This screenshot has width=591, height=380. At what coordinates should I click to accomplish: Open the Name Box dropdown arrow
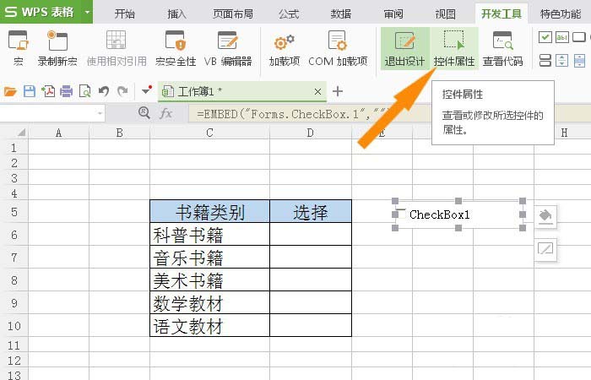click(100, 113)
